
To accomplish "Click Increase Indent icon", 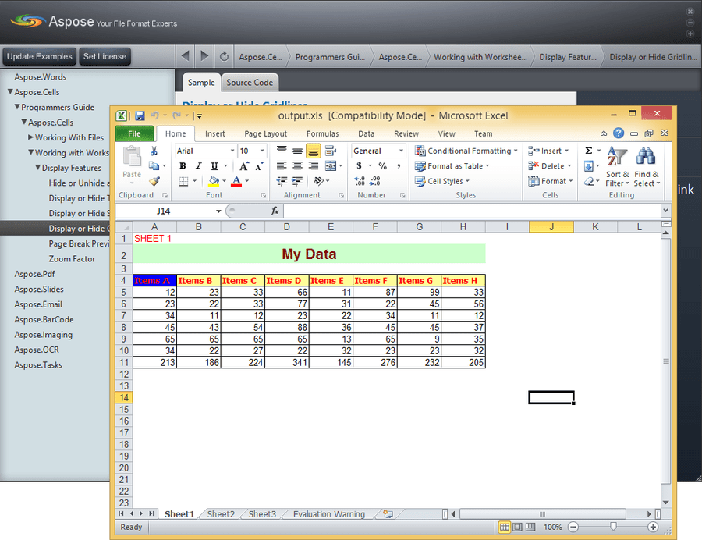I will (x=297, y=181).
